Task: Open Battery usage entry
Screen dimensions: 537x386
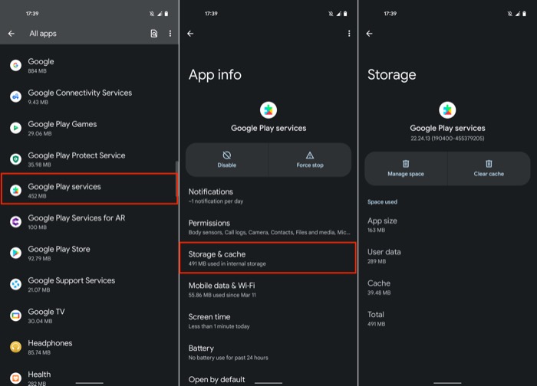Action: pos(268,352)
